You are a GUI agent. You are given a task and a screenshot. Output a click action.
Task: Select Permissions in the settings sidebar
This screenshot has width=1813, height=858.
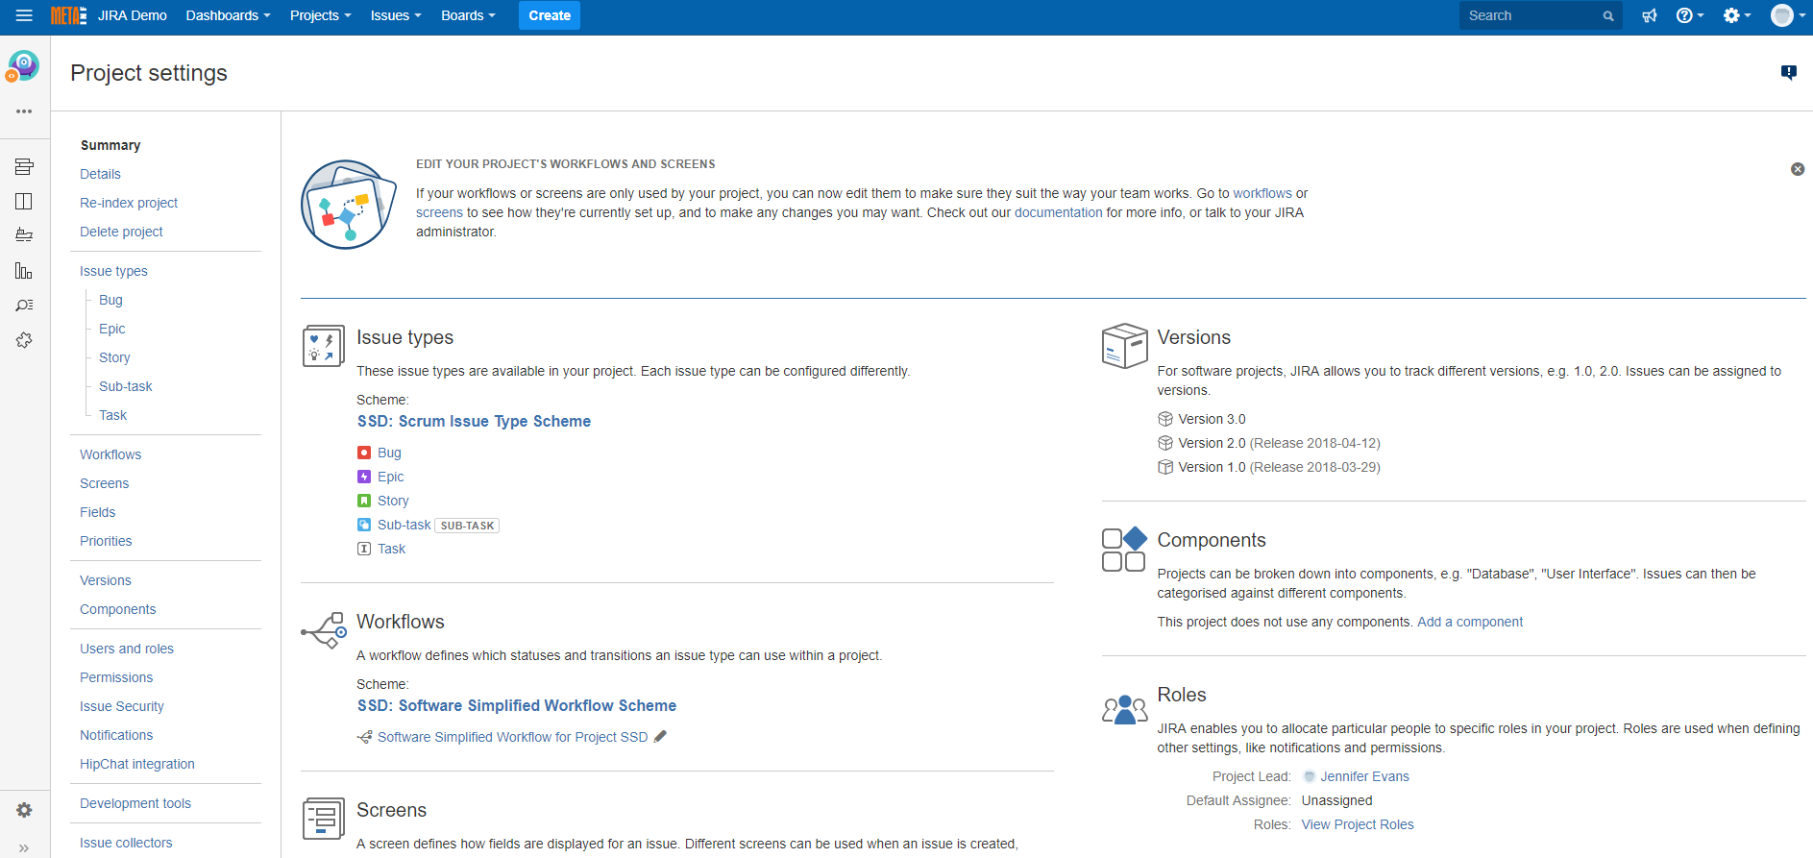[116, 677]
